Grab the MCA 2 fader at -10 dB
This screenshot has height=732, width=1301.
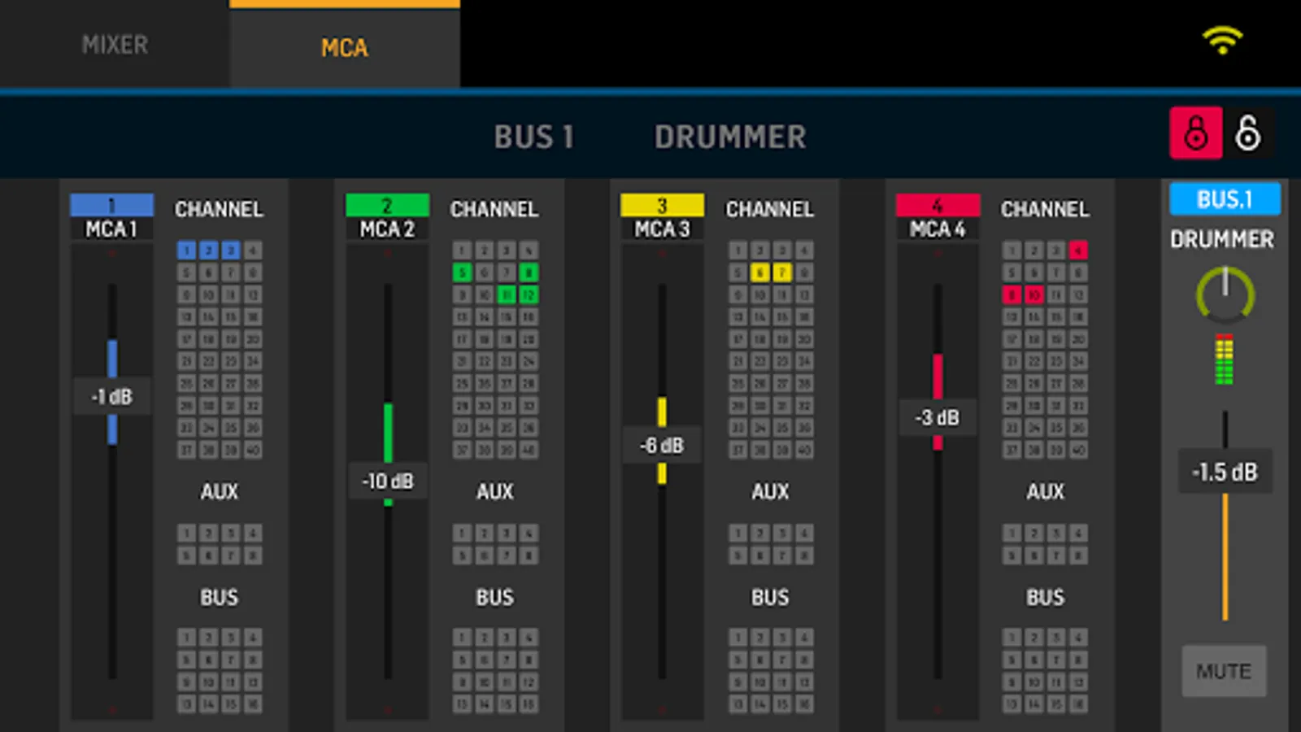[x=388, y=481]
